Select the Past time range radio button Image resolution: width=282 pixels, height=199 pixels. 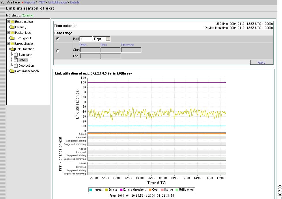coord(58,39)
